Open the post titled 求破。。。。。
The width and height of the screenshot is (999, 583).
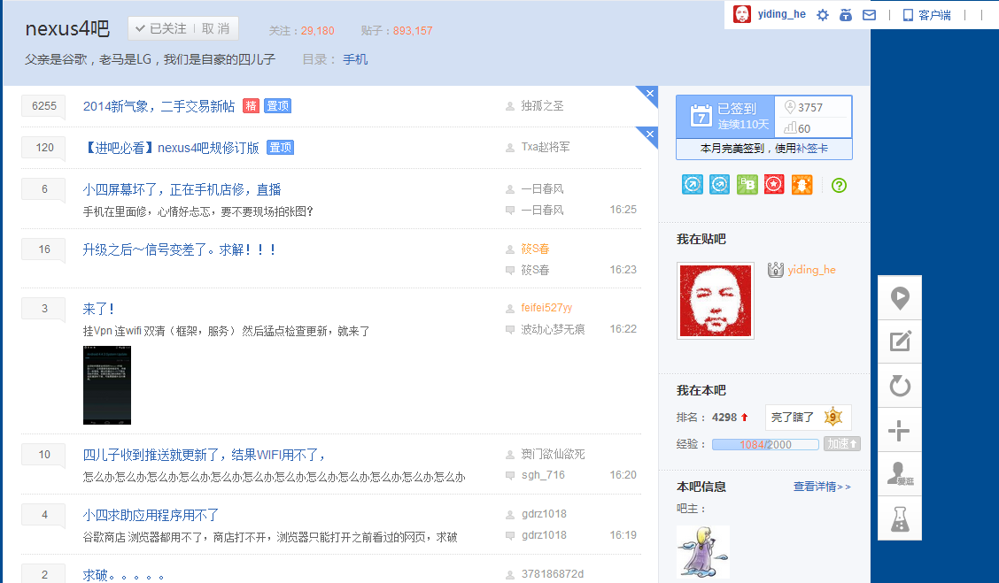(x=124, y=575)
